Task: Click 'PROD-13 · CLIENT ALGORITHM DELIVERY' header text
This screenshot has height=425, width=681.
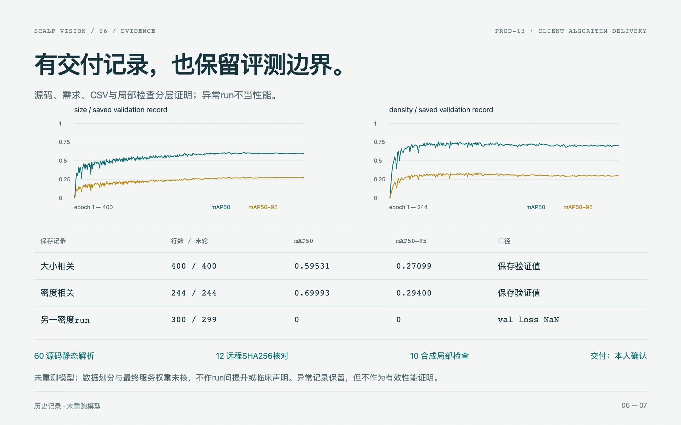Action: point(571,31)
